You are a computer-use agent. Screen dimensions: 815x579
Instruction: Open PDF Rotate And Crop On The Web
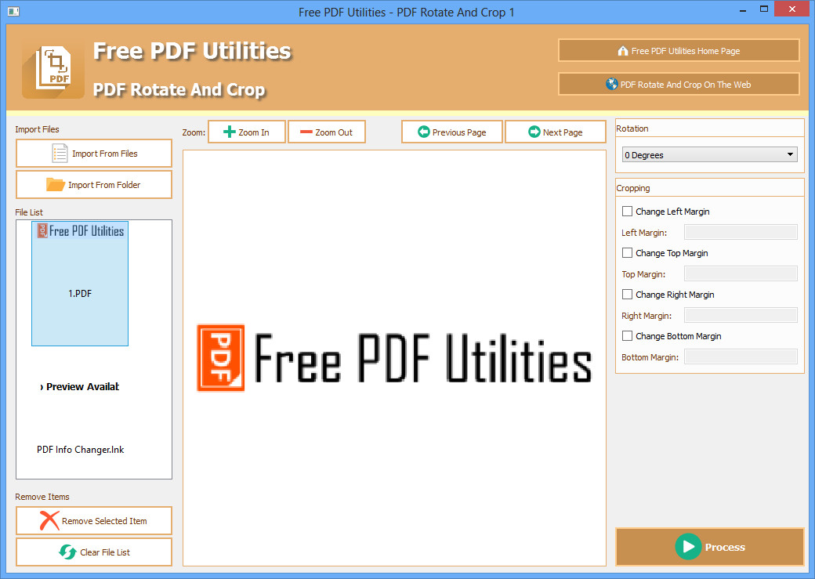click(679, 84)
